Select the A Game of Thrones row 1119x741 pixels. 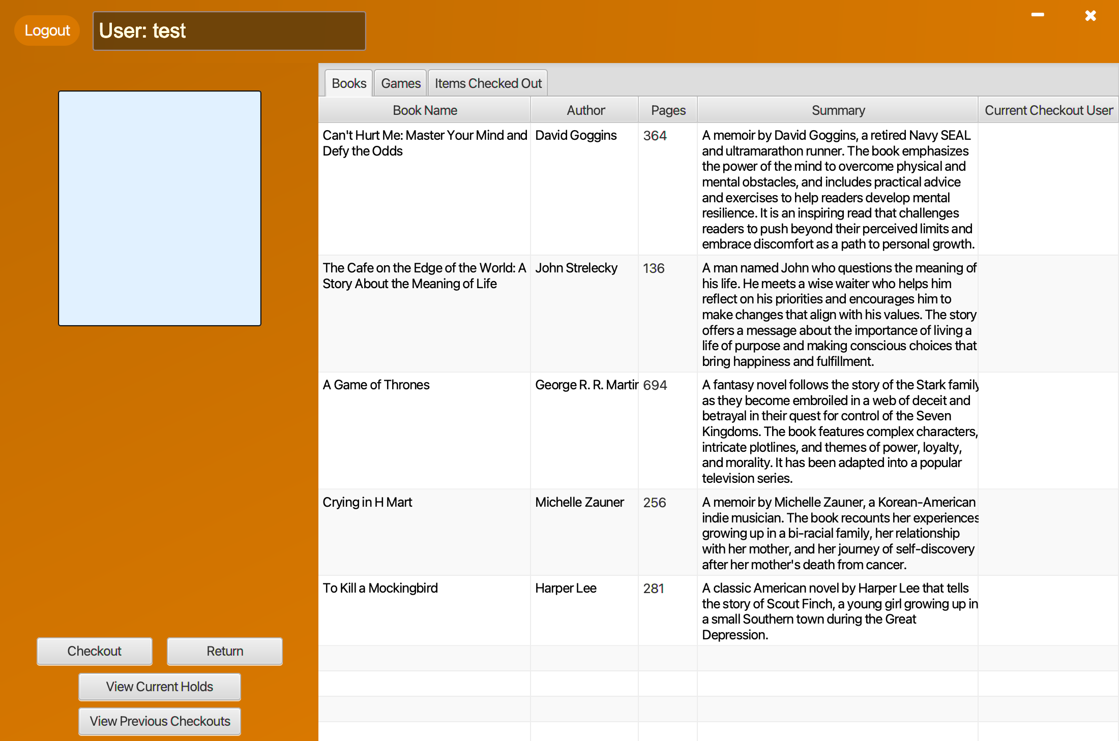[426, 385]
